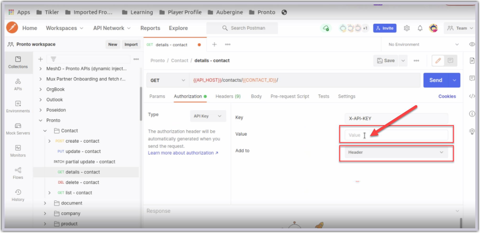Viewport: 480px width, 233px height.
Task: Open Workspaces dropdown menu
Action: (x=64, y=28)
